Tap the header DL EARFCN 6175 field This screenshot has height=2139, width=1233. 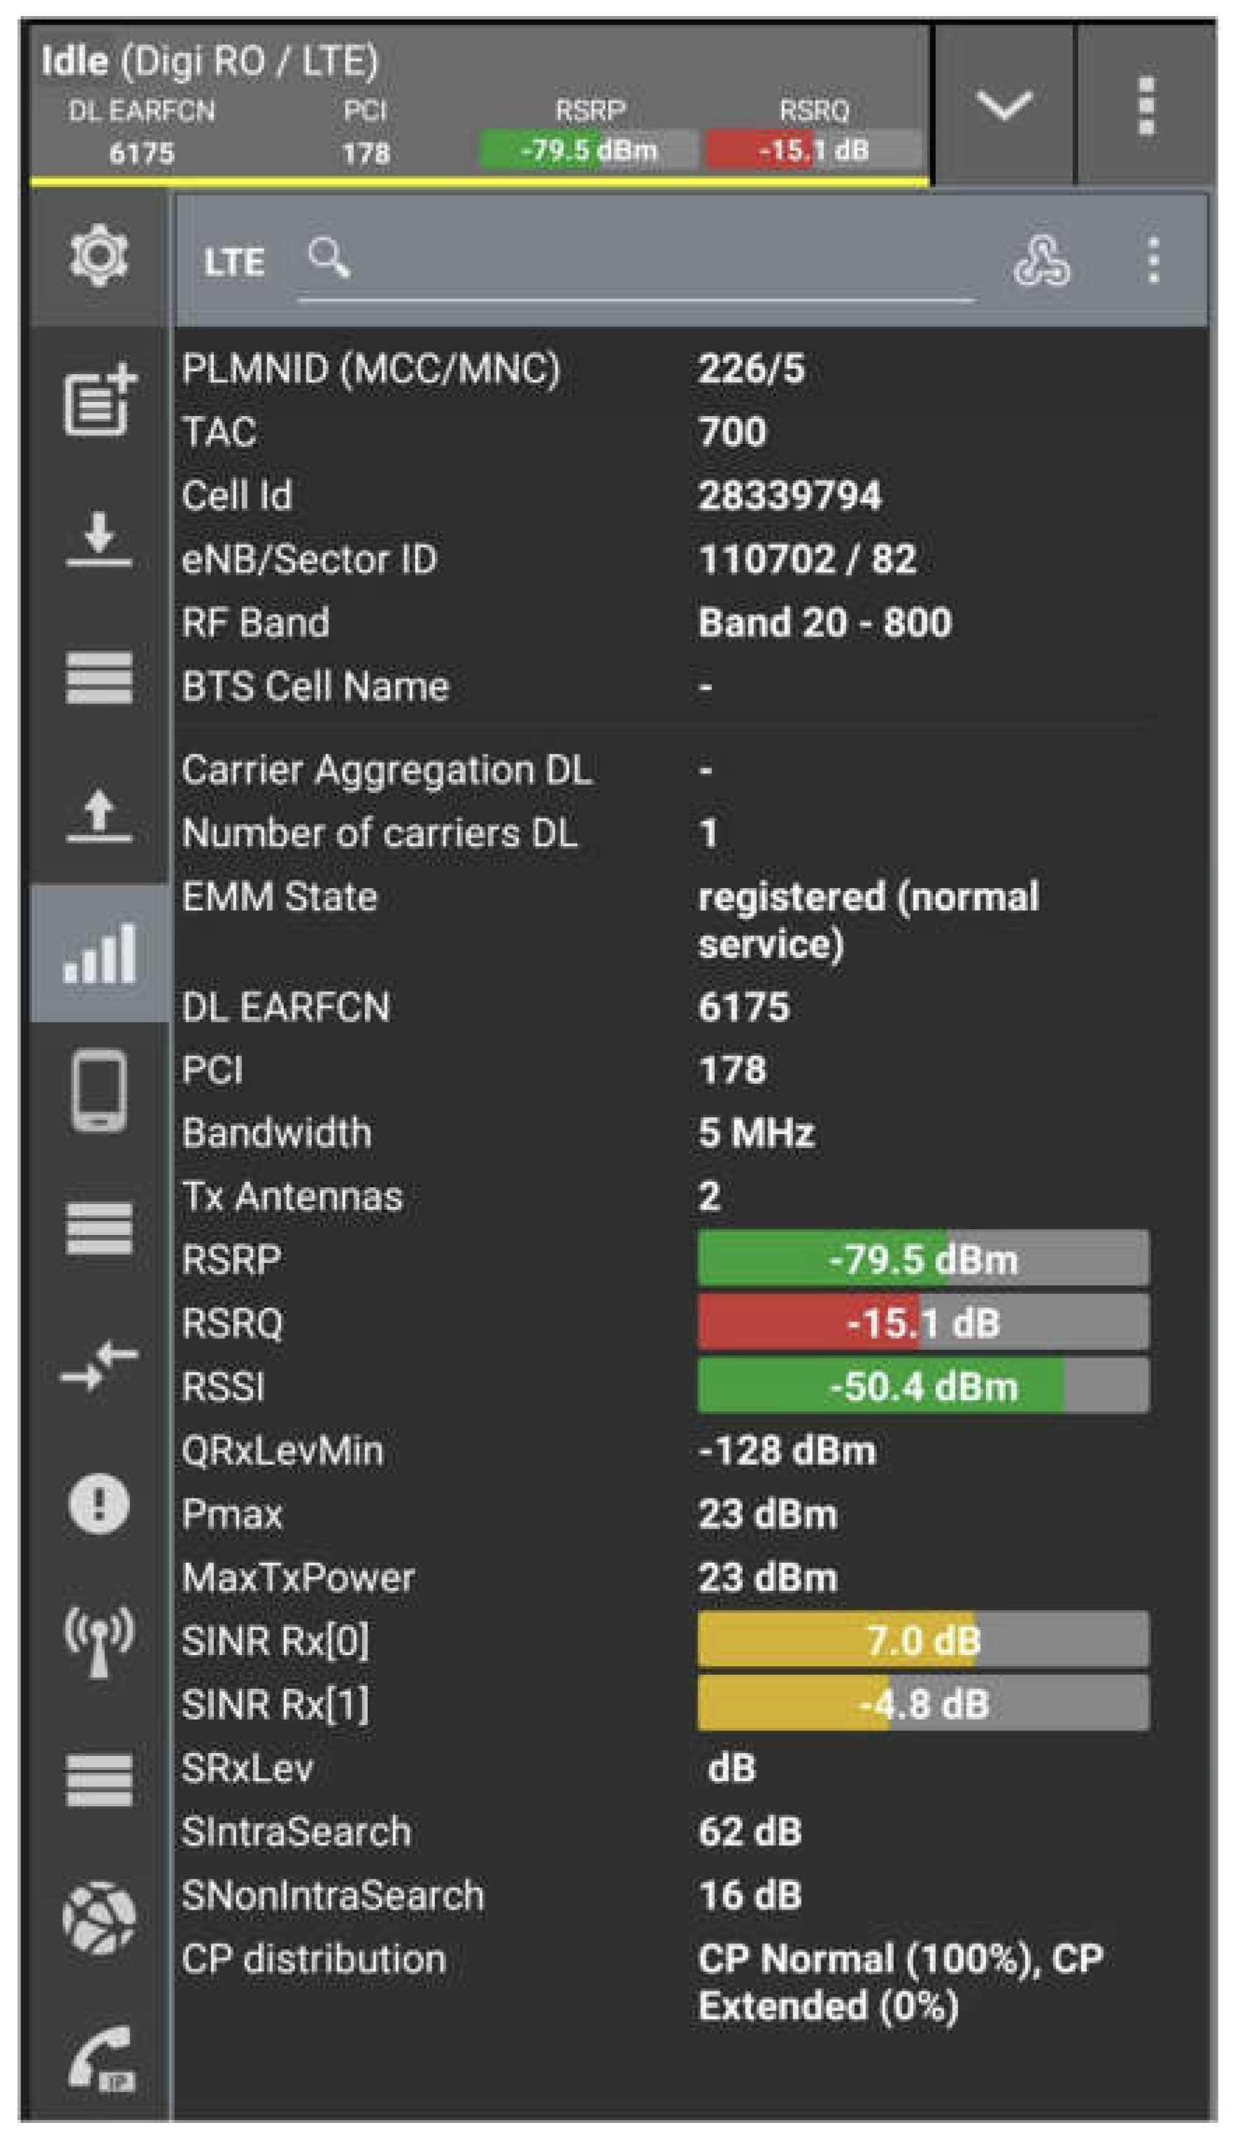[141, 132]
